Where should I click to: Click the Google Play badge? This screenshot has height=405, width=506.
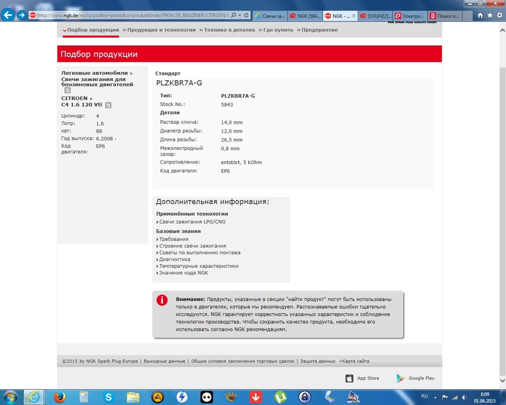pyautogui.click(x=416, y=378)
